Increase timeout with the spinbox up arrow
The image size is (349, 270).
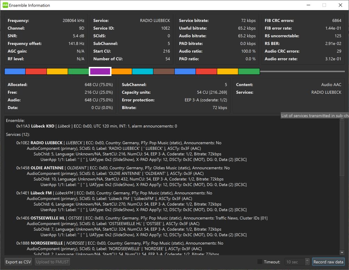click(307, 260)
